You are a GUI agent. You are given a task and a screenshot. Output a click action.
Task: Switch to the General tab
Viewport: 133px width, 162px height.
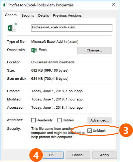click(11, 15)
